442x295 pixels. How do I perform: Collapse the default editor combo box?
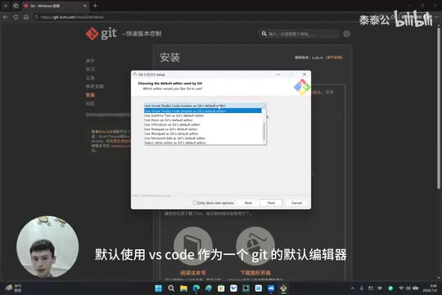click(x=264, y=106)
